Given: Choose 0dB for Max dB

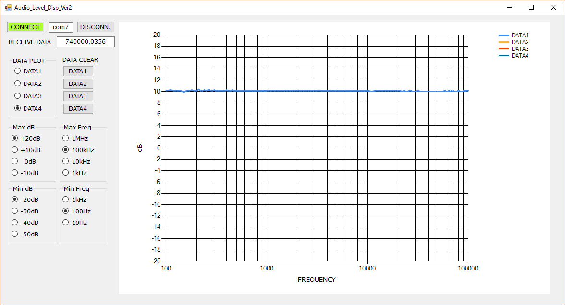Looking at the screenshot, I should point(15,161).
